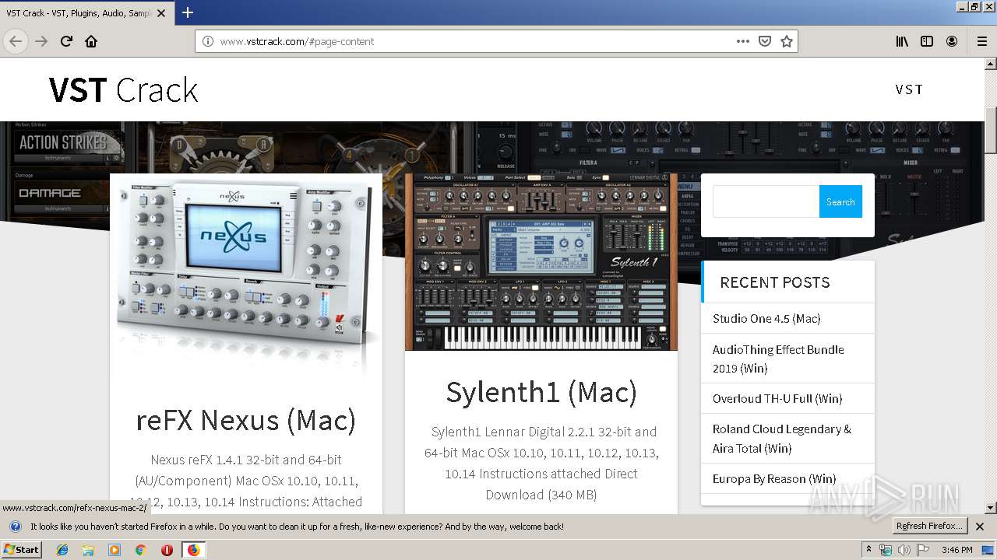This screenshot has height=560, width=997.
Task: Open the Firefox home page
Action: [91, 41]
